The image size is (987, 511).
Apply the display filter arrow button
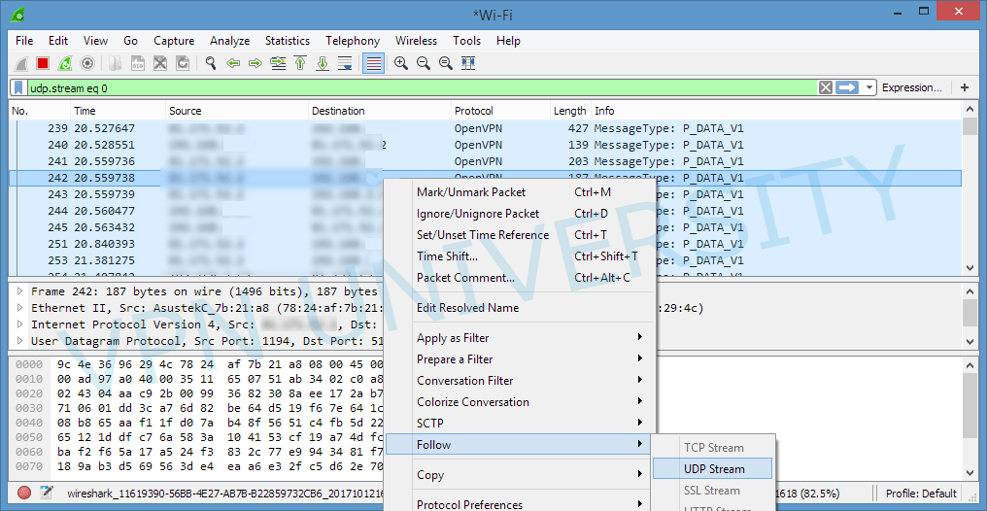pyautogui.click(x=847, y=88)
